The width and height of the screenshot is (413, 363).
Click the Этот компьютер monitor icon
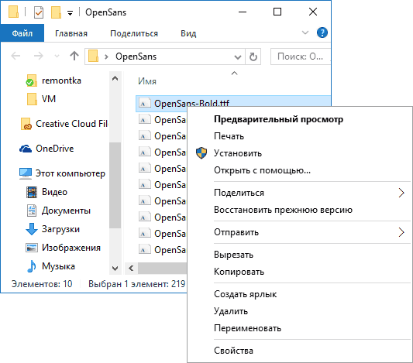click(x=26, y=173)
